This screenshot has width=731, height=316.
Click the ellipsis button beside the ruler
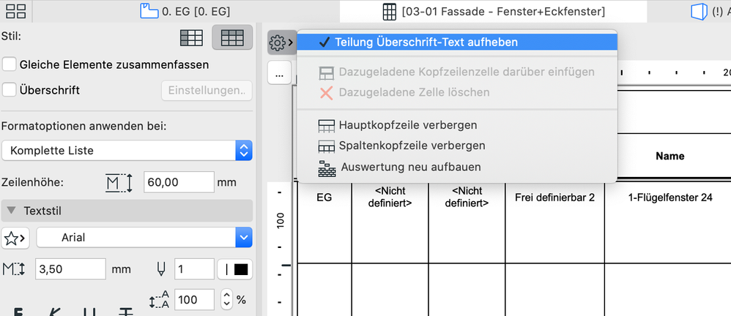click(279, 73)
